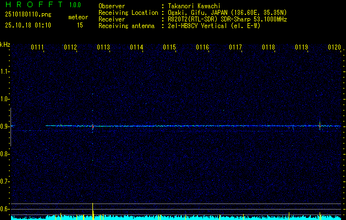Click the 0116 time marker

tap(202, 47)
